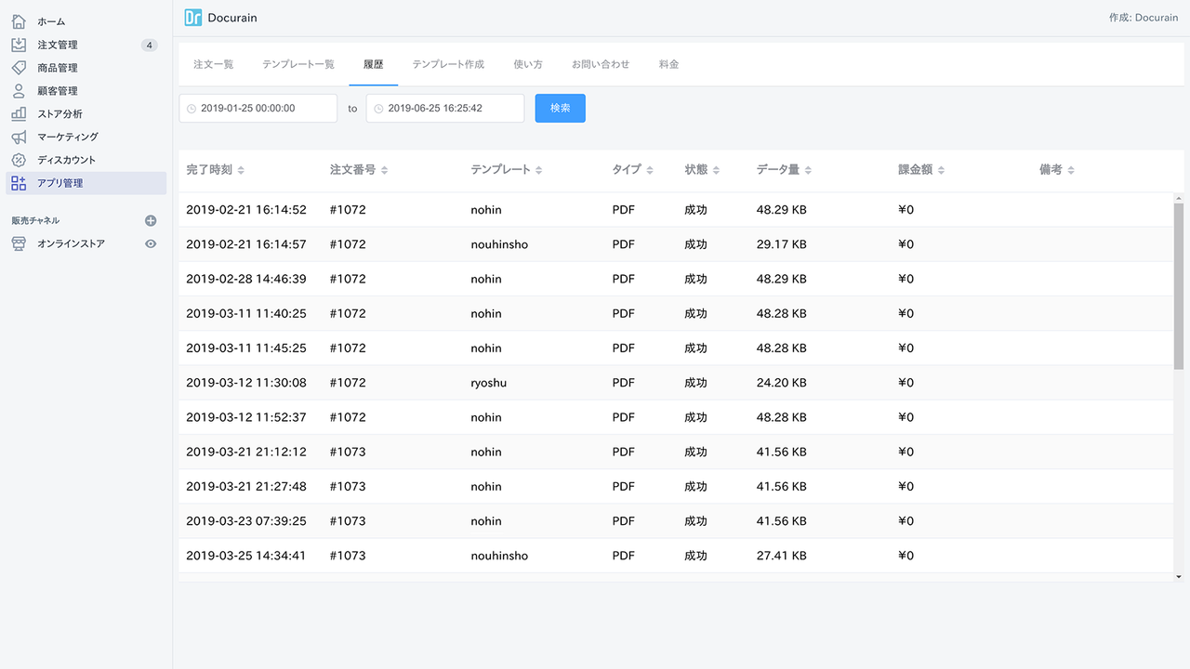Click the scrollbar up arrow
Screen dimensions: 1190x669
(1179, 198)
